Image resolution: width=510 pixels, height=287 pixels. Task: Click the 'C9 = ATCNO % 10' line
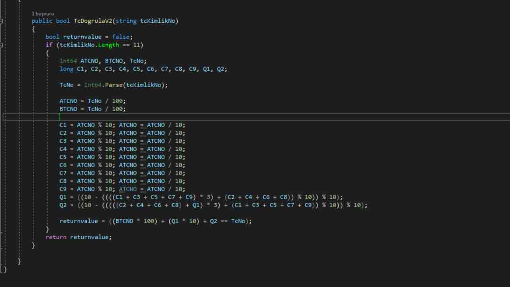click(122, 189)
